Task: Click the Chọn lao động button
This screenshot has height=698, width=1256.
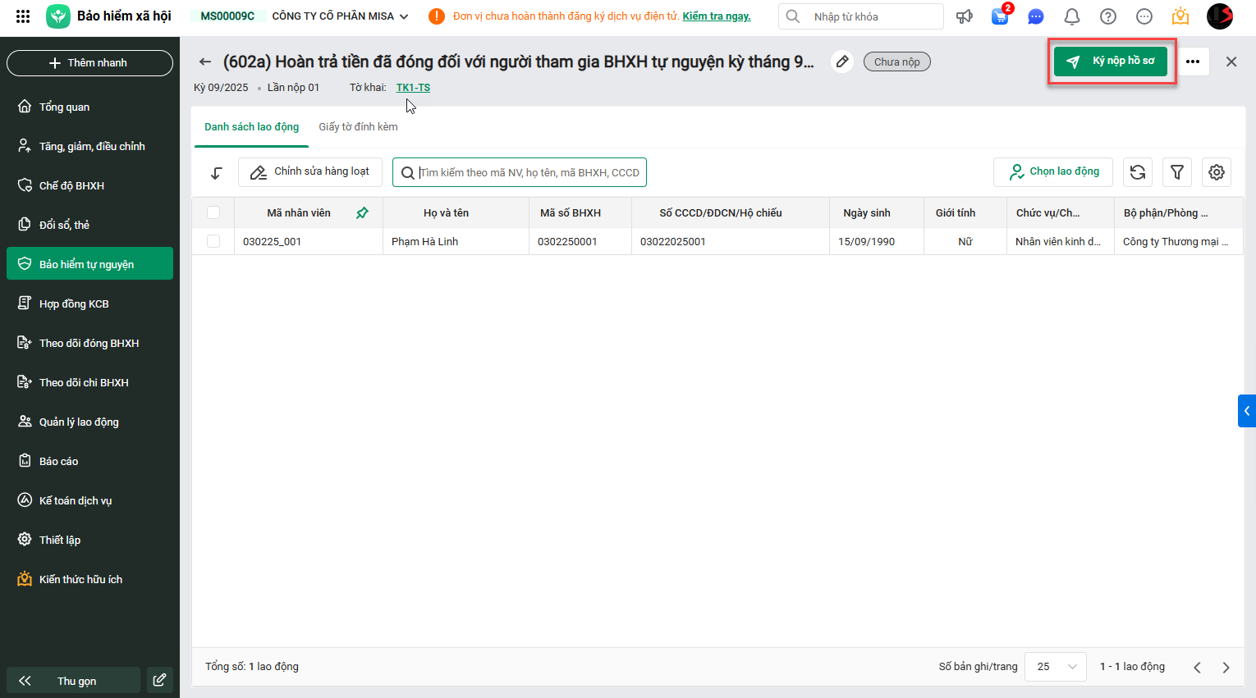Action: click(1053, 172)
